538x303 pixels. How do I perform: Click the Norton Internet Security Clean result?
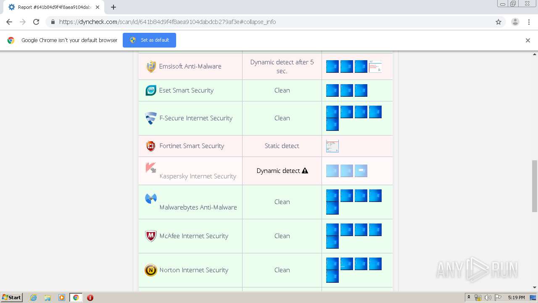(282, 270)
